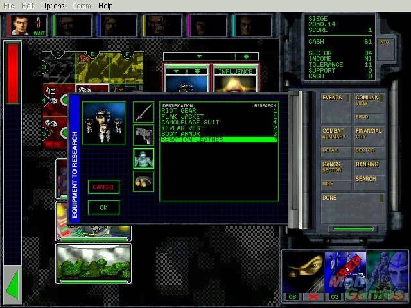Choose the golden-eyed gang picture for hire
Viewport: 411px width, 308px height.
click(x=303, y=271)
